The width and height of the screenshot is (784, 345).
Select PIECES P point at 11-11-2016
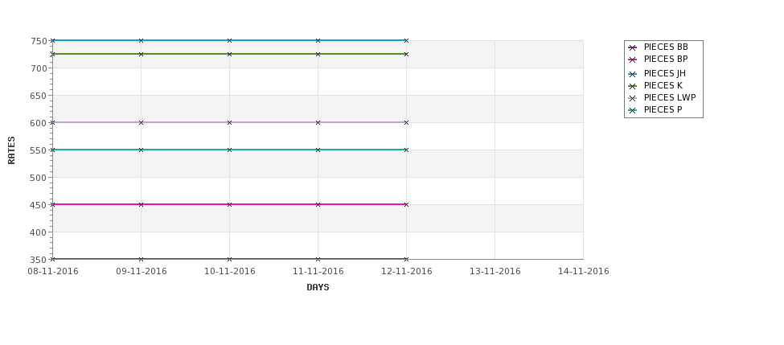pos(318,150)
